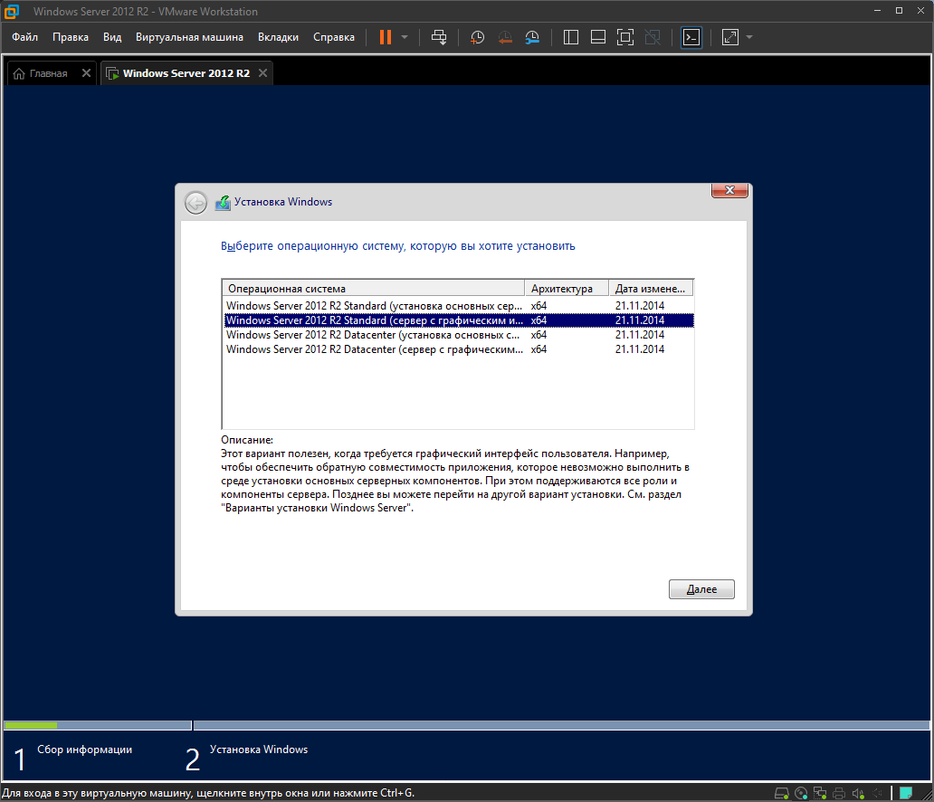Click the Дата измене... column header

[x=651, y=289]
